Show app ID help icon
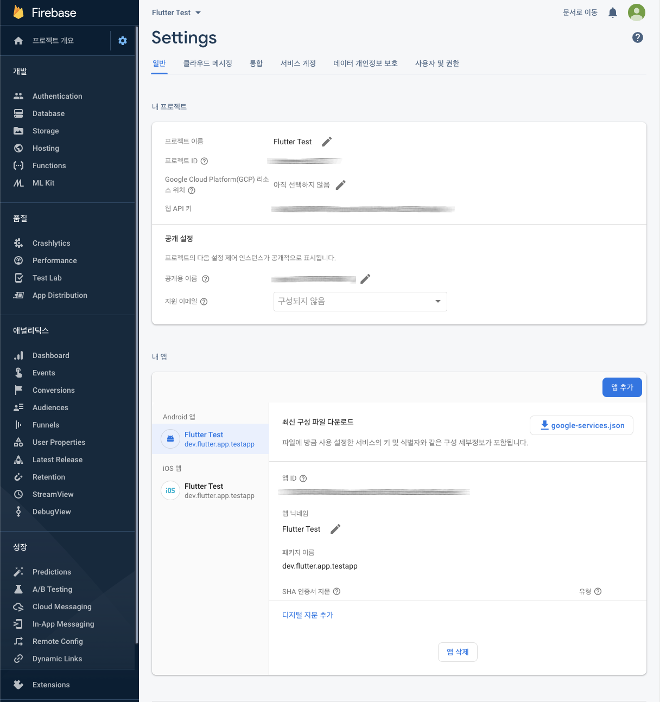This screenshot has width=660, height=702. tap(303, 478)
